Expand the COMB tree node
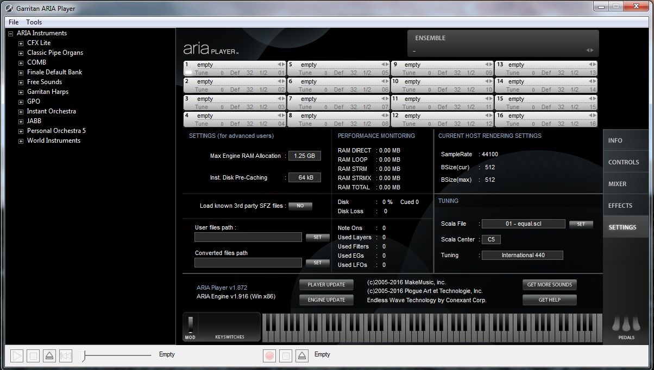 [x=21, y=62]
